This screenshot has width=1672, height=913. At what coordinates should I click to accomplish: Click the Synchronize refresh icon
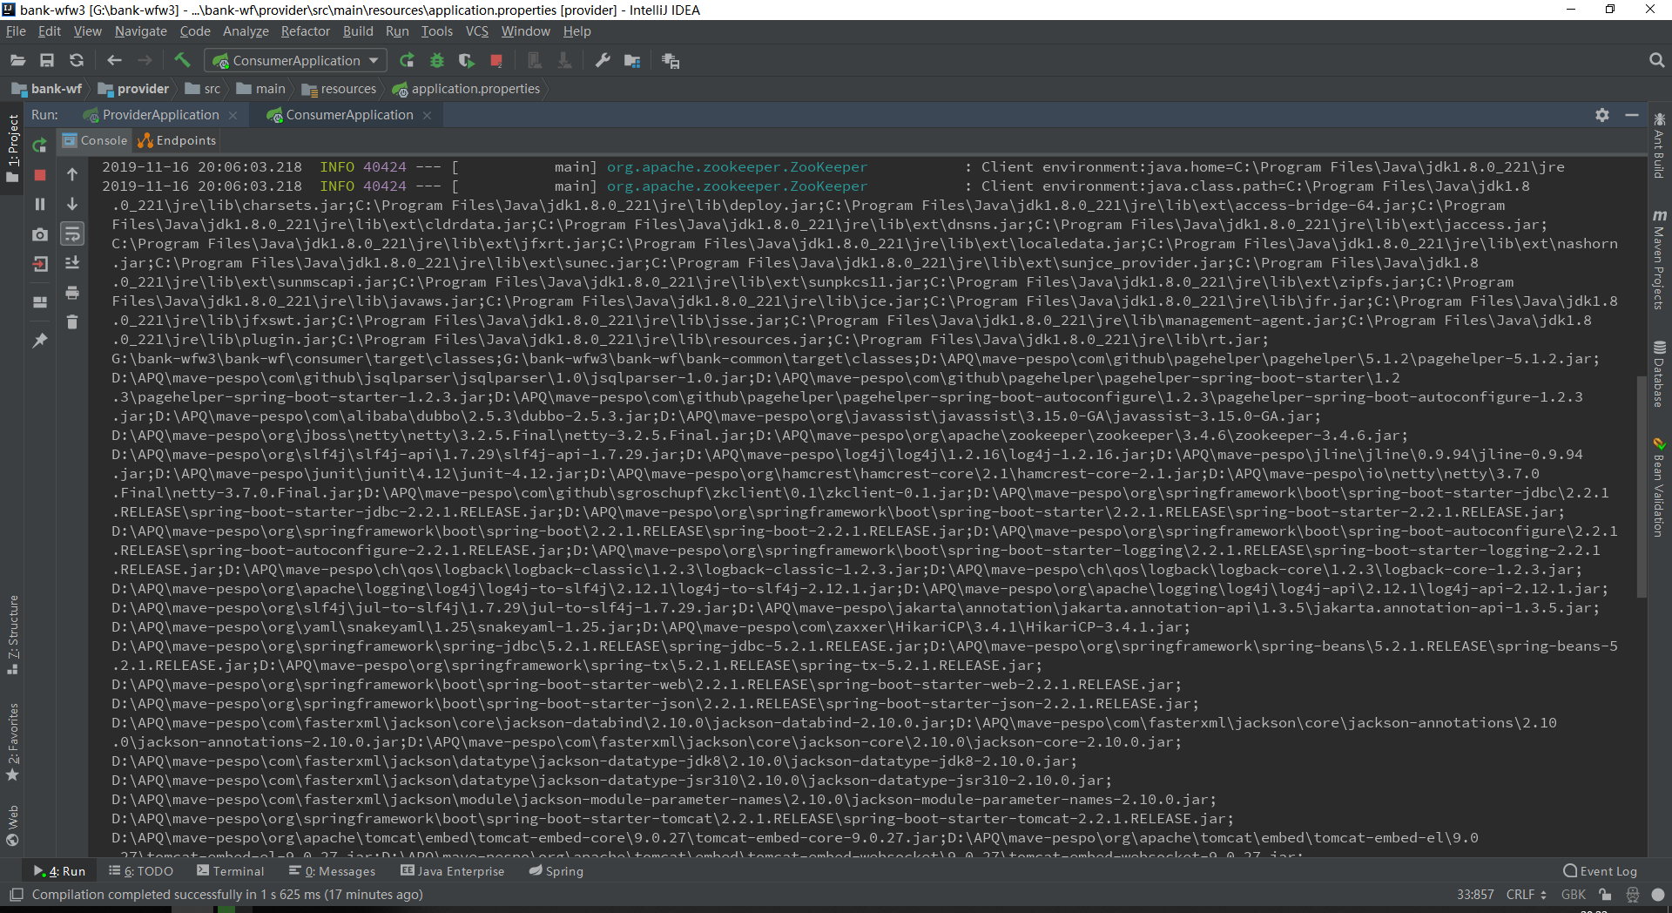click(77, 60)
